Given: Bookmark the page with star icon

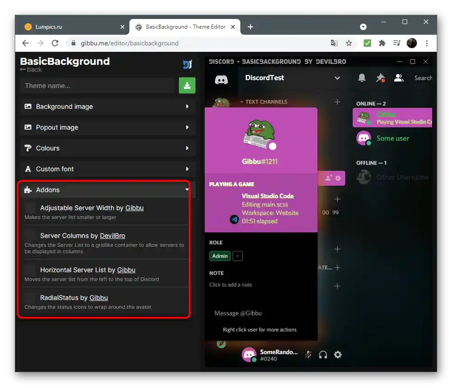Looking at the screenshot, I should coord(349,44).
